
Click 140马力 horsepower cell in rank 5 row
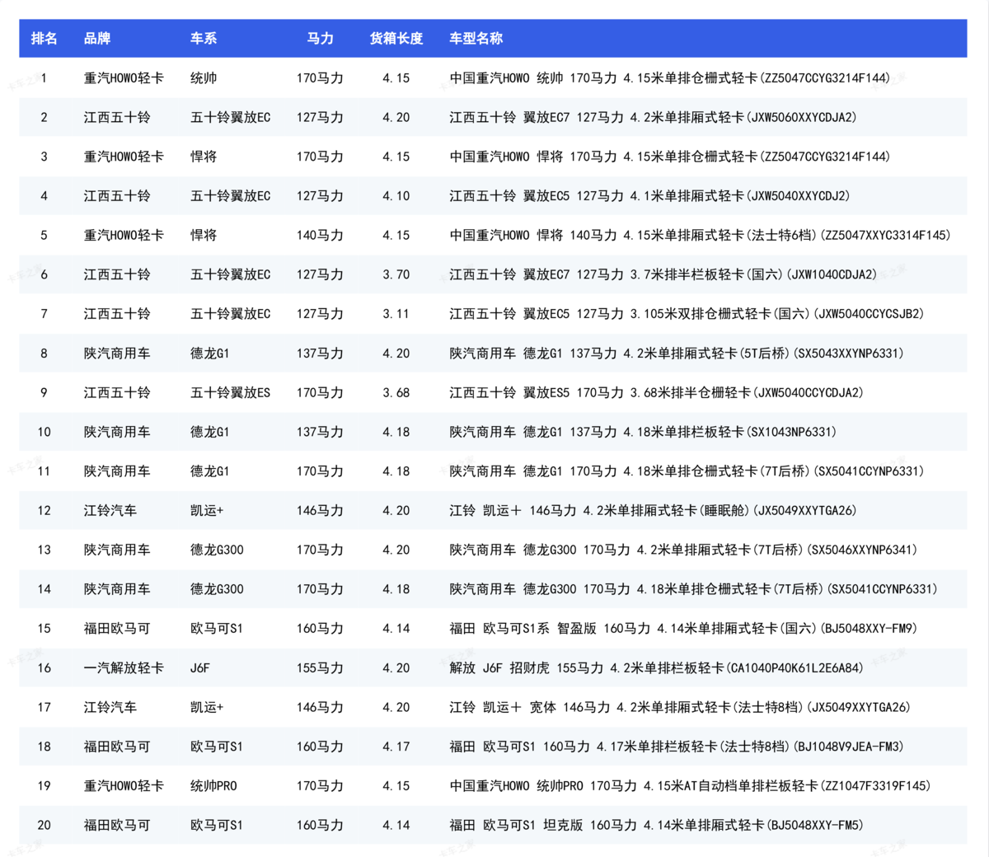point(320,236)
